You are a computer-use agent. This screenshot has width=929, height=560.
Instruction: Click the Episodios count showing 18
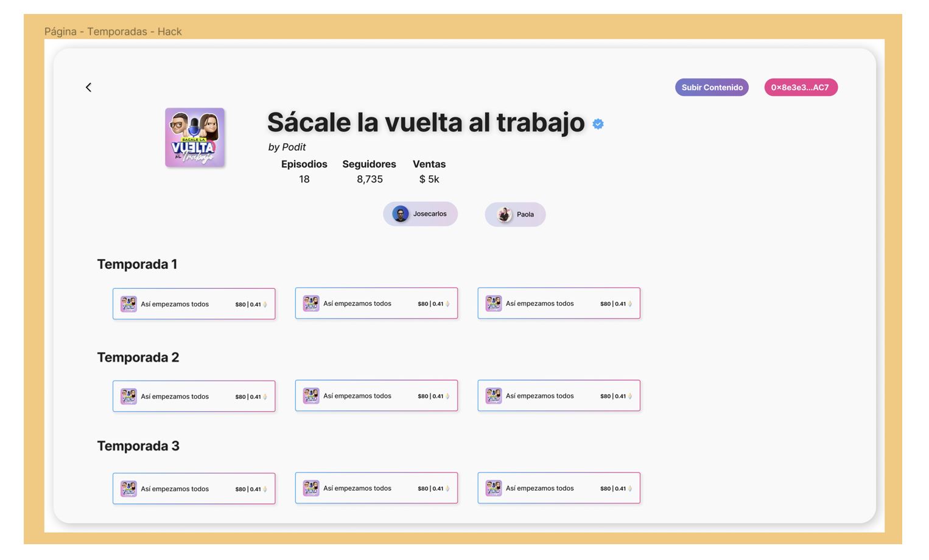point(304,179)
